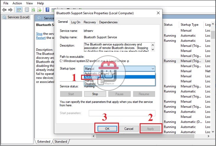This screenshot has width=216, height=146.
Task: Toggle the Show/Hide Console Tree icon
Action: [x=19, y=10]
